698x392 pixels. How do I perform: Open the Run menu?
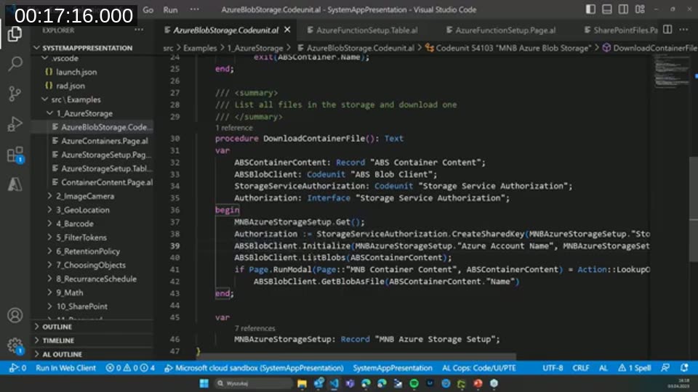pyautogui.click(x=170, y=9)
